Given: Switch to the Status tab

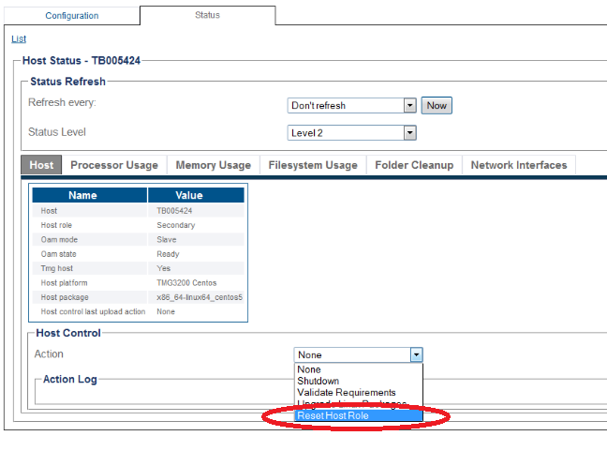Looking at the screenshot, I should [x=208, y=15].
